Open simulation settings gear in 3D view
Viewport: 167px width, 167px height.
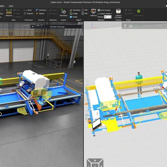(x=125, y=26)
